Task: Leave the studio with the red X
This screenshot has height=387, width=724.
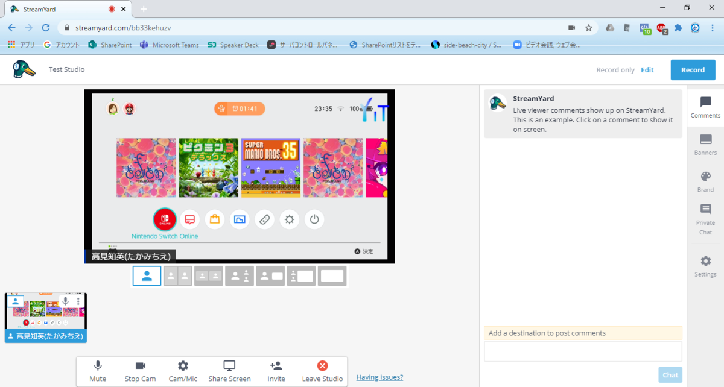Action: pos(323,365)
